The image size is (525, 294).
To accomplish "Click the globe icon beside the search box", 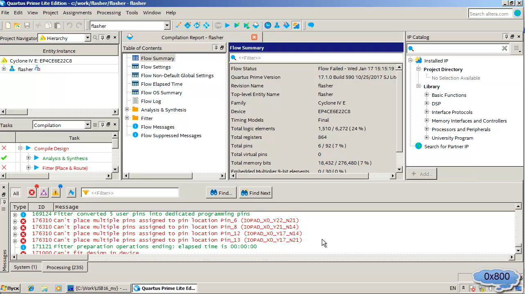I will 517,13.
